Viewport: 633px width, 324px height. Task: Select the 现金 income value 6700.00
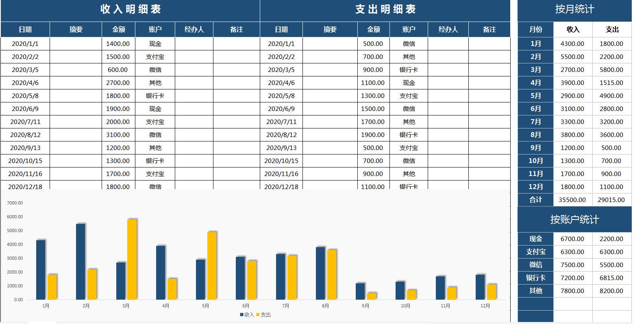tap(572, 239)
